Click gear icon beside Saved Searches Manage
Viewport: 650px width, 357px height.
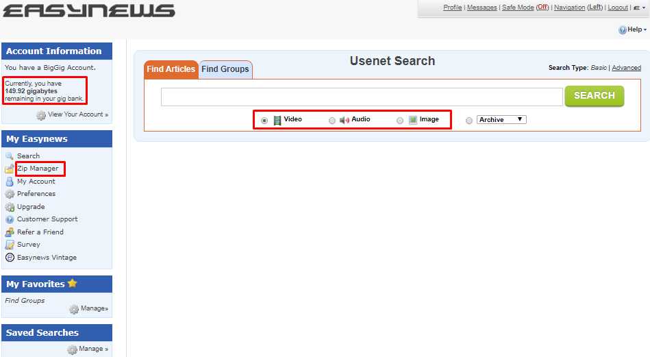point(72,349)
